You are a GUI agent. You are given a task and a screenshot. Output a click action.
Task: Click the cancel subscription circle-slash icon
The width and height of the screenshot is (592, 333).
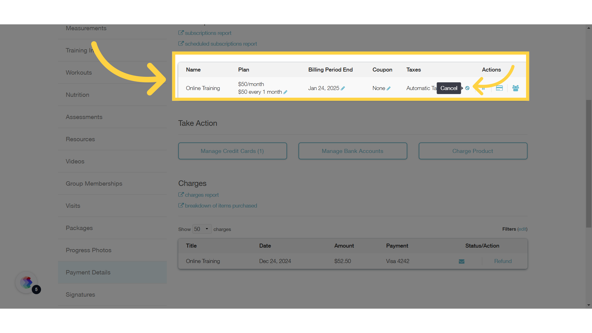click(x=467, y=88)
